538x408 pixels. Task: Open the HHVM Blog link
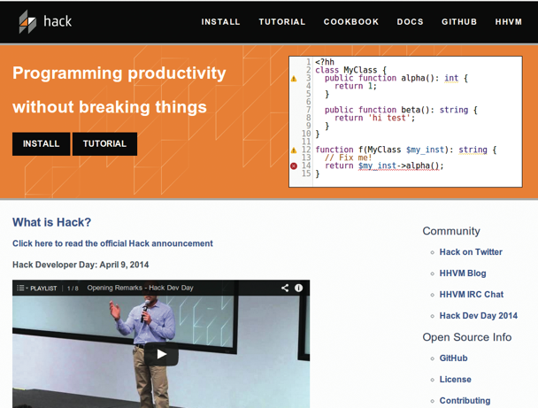click(x=463, y=273)
